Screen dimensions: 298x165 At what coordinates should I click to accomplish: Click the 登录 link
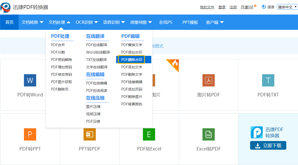222,7
